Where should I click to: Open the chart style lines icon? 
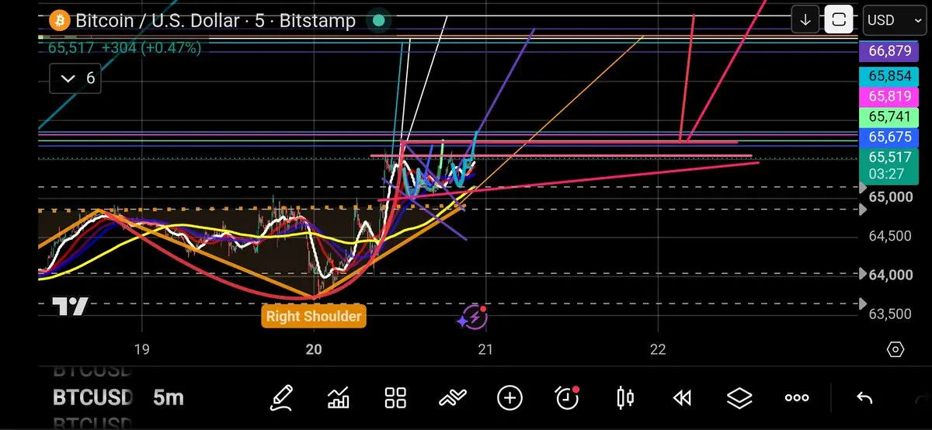(453, 398)
